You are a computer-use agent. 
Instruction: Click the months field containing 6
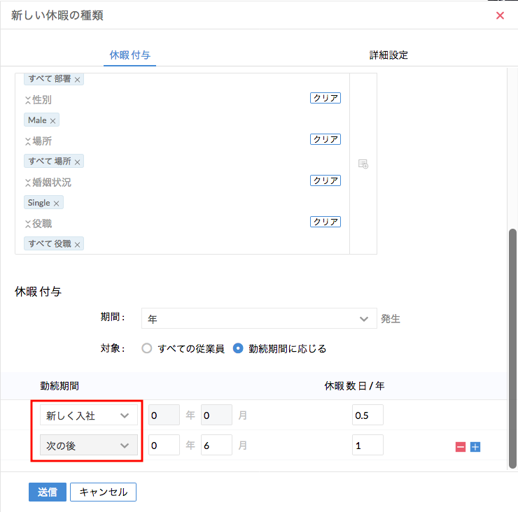point(216,446)
